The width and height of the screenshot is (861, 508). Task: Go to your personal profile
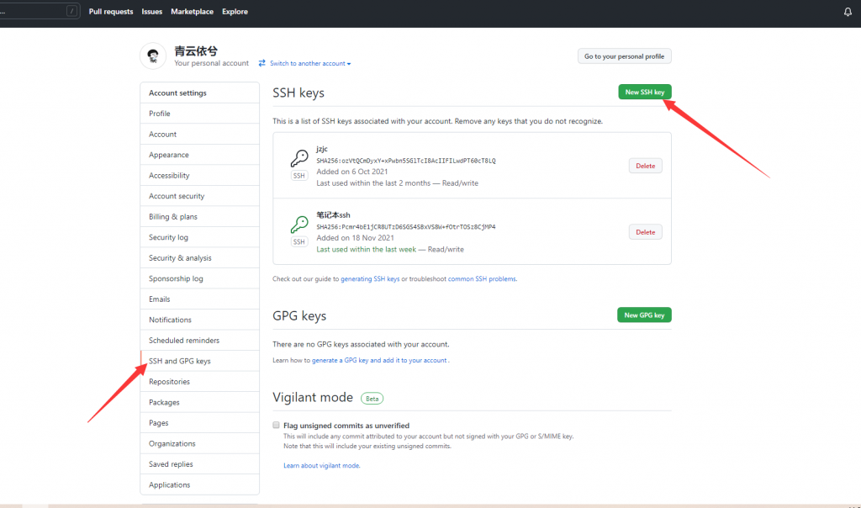(x=624, y=56)
